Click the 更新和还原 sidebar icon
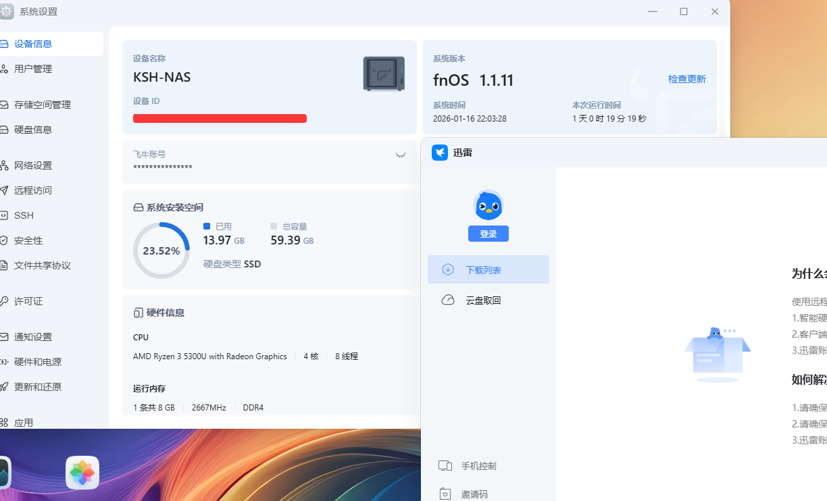 click(x=3, y=387)
